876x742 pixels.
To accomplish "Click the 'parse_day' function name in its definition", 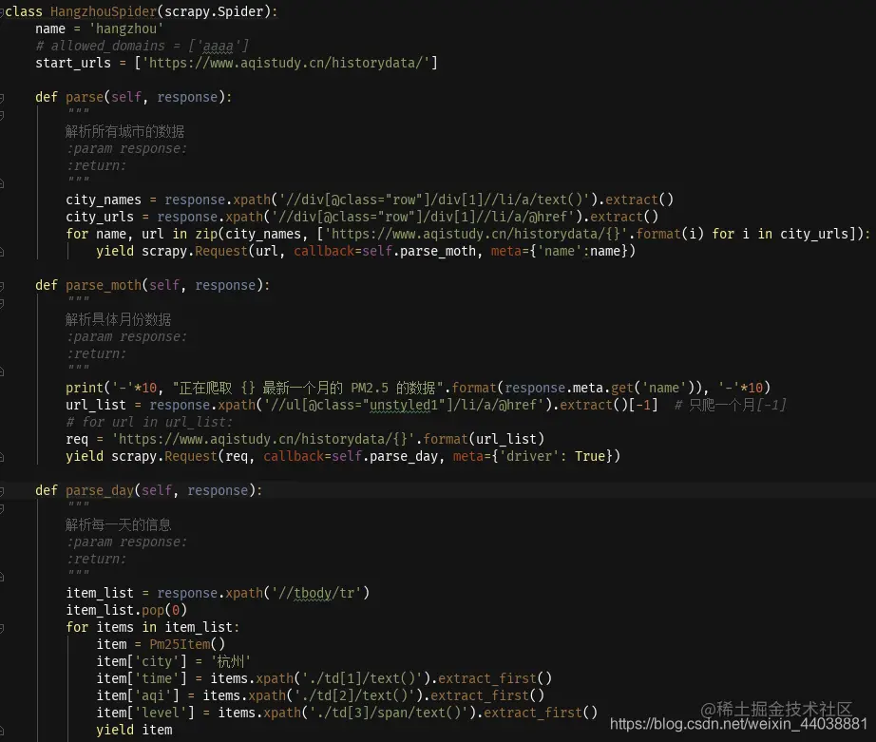I will (x=100, y=490).
